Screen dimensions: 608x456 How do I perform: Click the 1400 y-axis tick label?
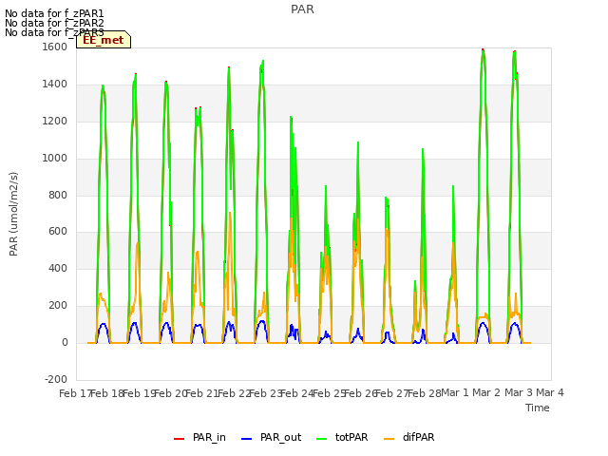pyautogui.click(x=55, y=84)
